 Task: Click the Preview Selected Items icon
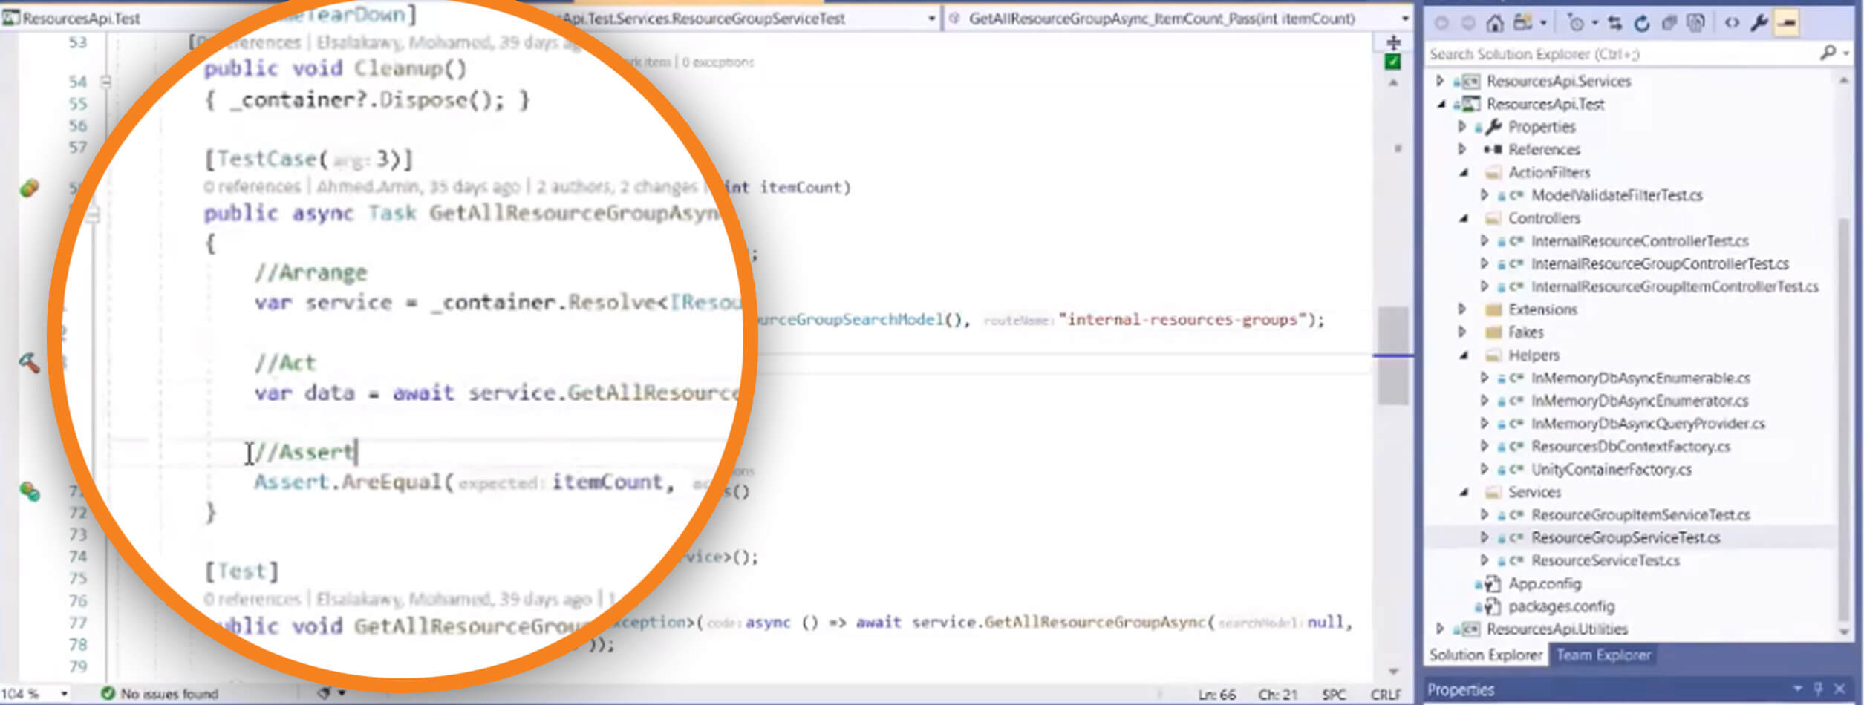click(1787, 22)
